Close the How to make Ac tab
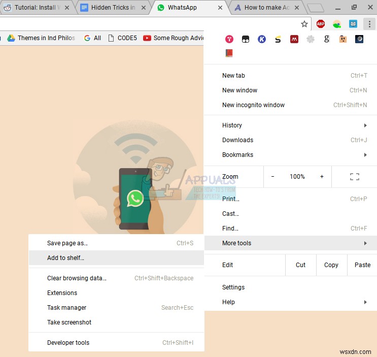 point(297,8)
